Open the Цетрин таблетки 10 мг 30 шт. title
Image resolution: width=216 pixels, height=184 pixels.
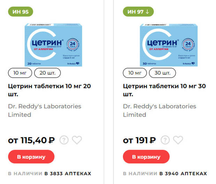click(x=164, y=90)
